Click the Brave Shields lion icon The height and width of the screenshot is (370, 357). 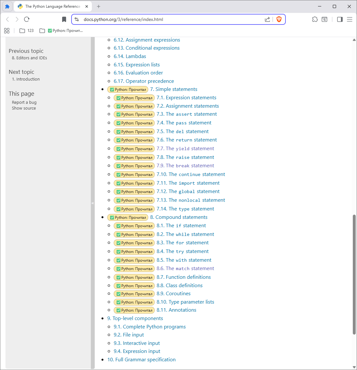279,19
